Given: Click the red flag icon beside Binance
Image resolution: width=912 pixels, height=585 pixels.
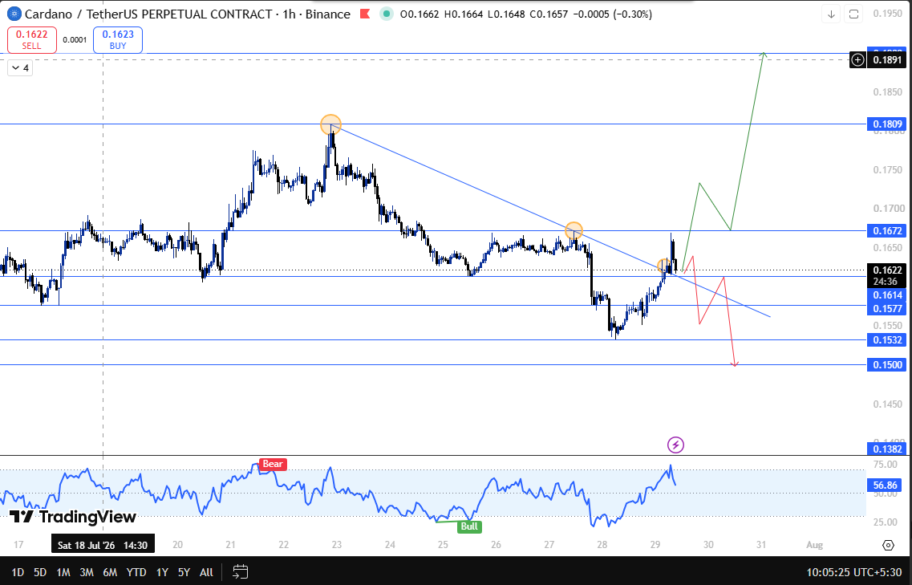Looking at the screenshot, I should pyautogui.click(x=365, y=14).
